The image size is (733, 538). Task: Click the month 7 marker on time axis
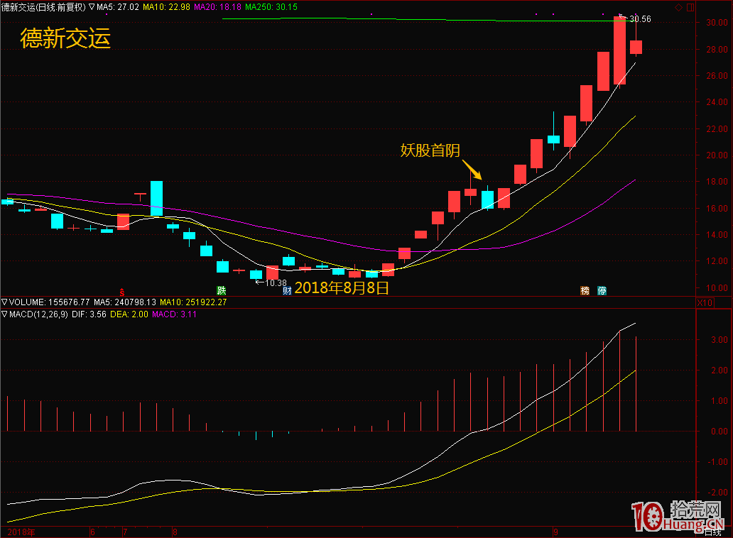(x=125, y=532)
